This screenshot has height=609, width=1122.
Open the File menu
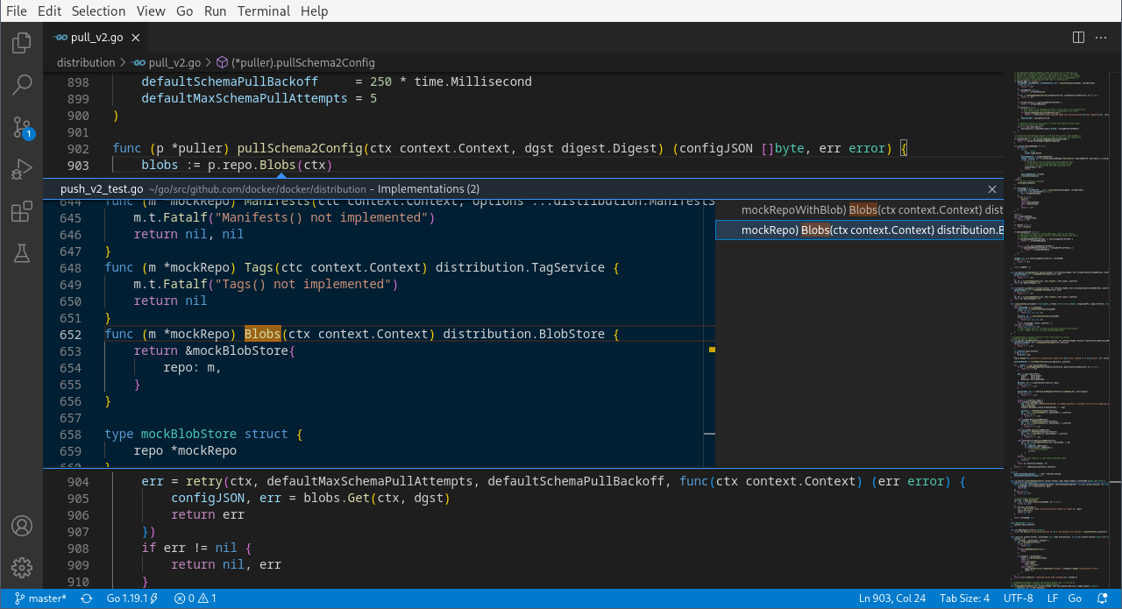[17, 11]
